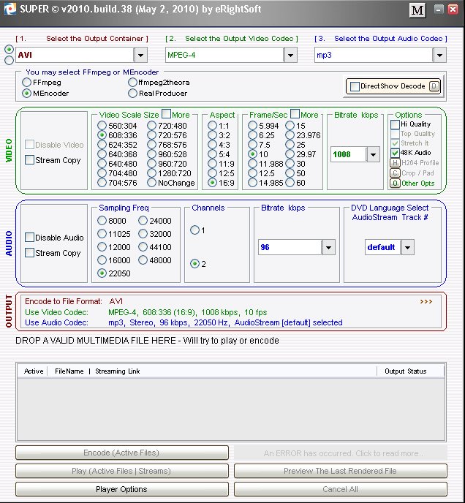Click the SUPER app logo icon
This screenshot has height=503, width=465.
(10, 9)
